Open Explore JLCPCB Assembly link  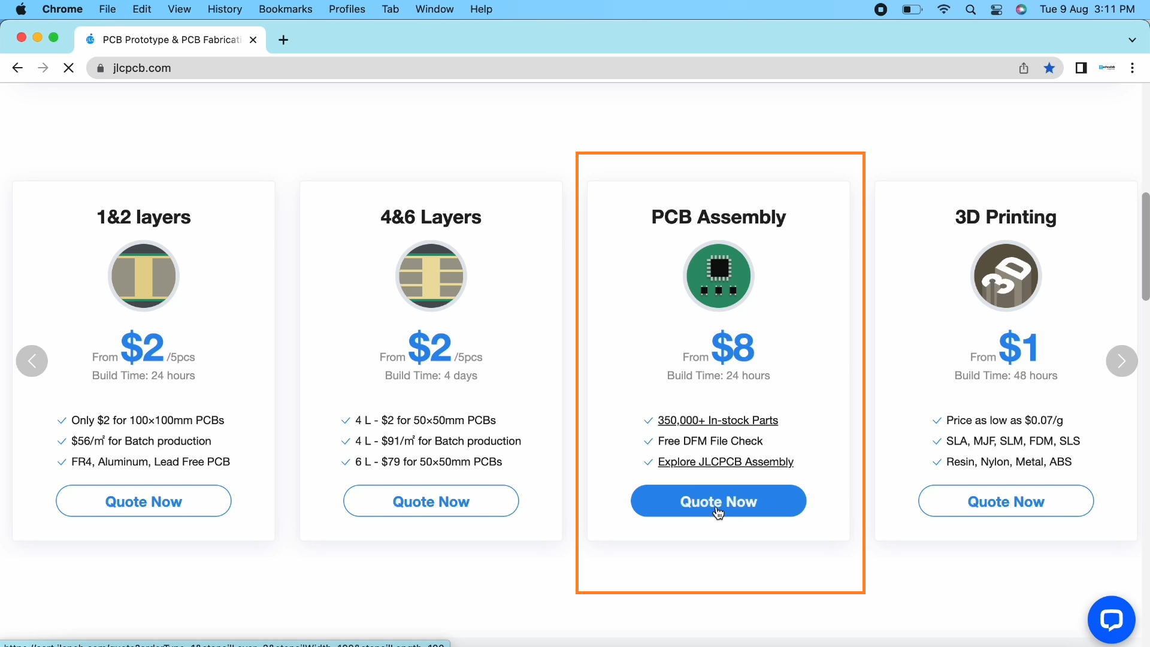tap(725, 462)
